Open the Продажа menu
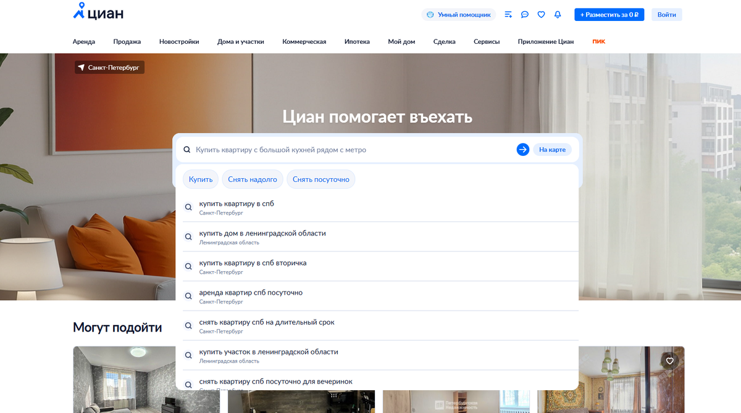The width and height of the screenshot is (741, 413). click(127, 42)
